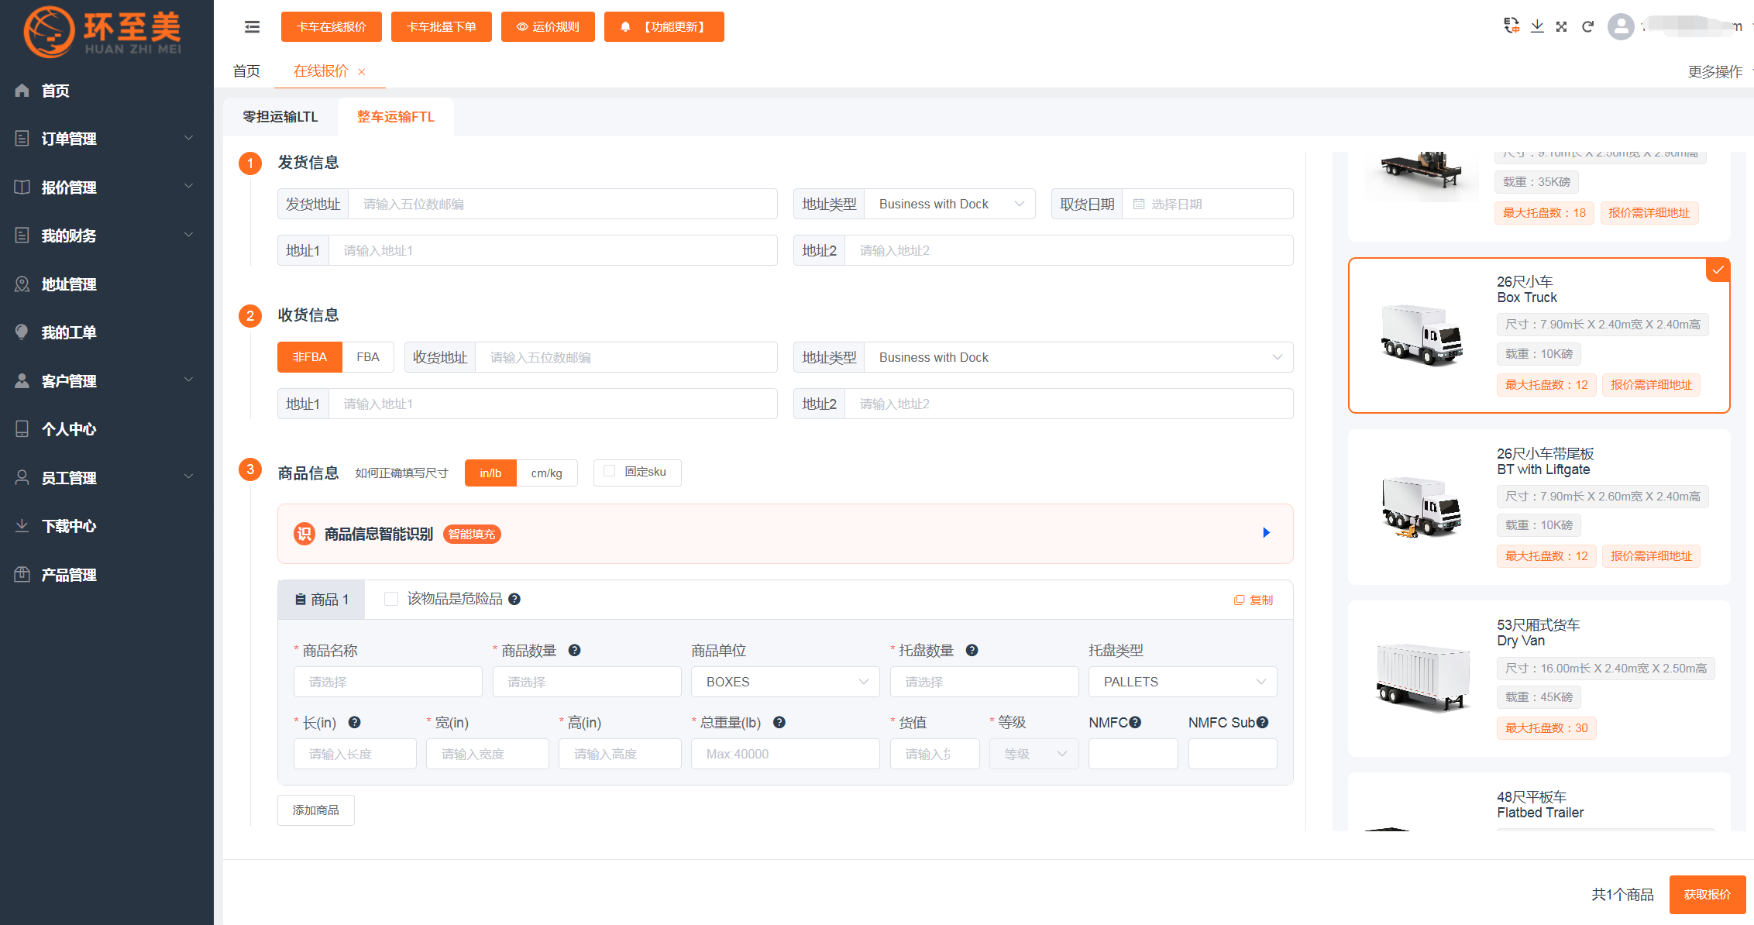Refresh the page with reload icon
The image size is (1754, 925).
[x=1587, y=26]
